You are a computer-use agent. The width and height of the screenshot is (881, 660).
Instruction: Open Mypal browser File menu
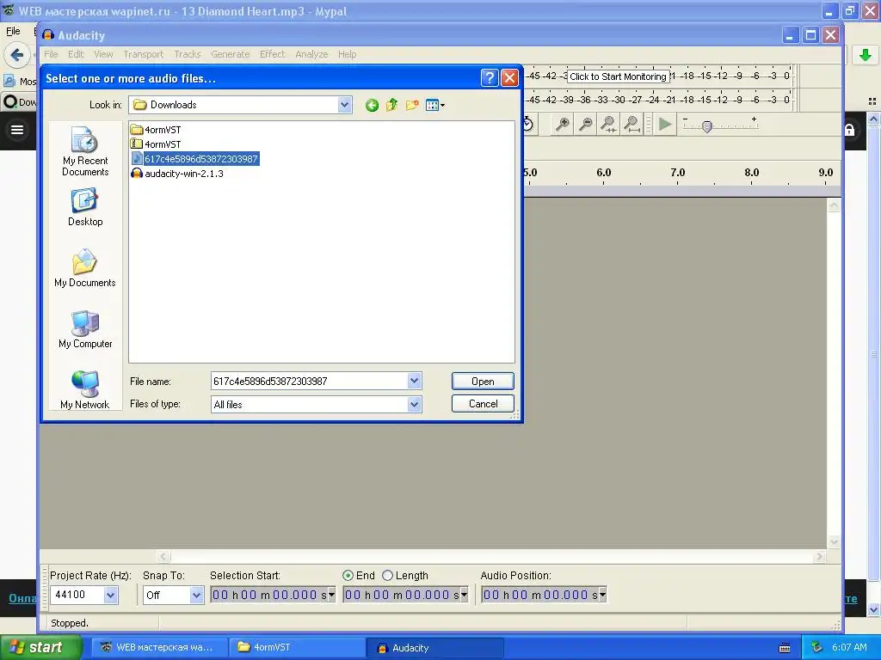[13, 31]
